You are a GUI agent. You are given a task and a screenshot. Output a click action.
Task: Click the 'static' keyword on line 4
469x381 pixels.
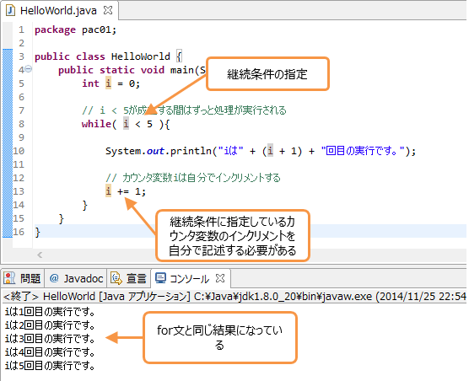(x=117, y=70)
